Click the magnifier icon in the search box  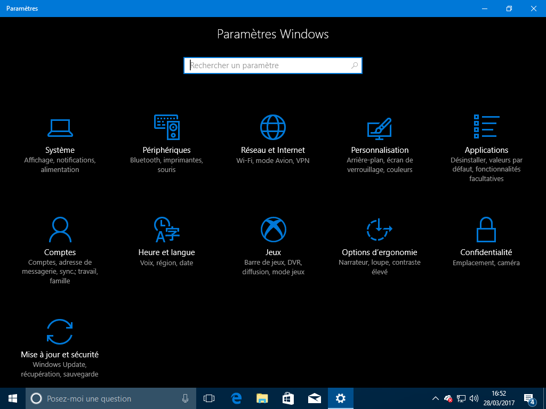[355, 66]
